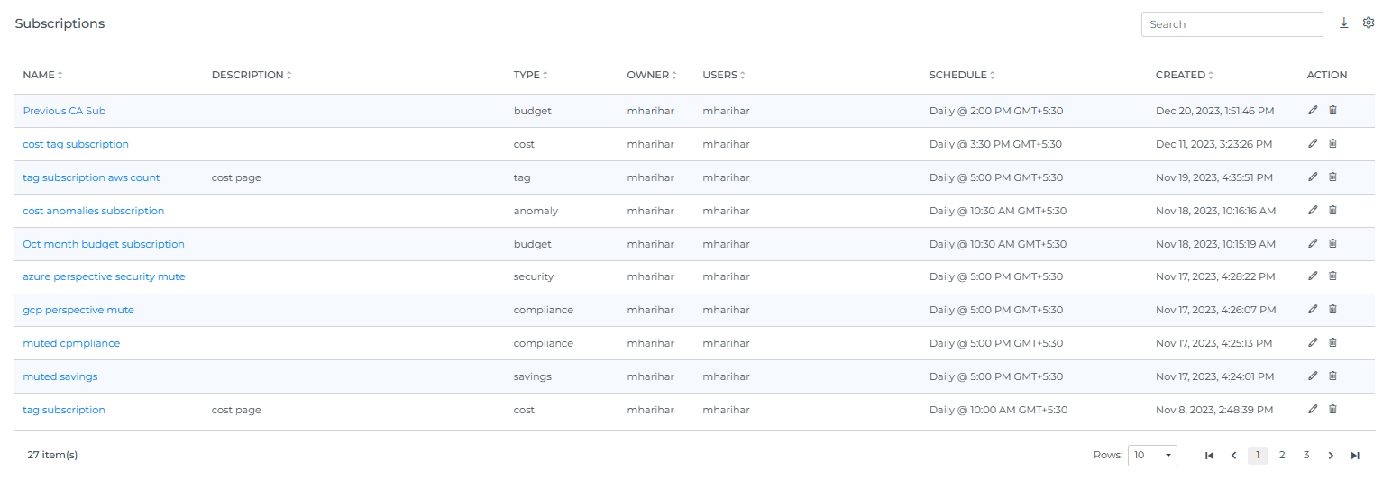Edit the cost anomalies subscription

(x=1313, y=211)
